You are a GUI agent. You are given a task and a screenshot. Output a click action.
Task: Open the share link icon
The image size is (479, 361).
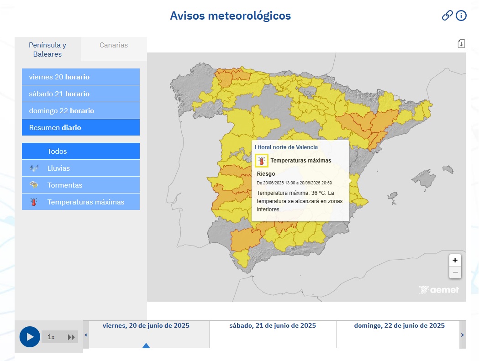(447, 15)
